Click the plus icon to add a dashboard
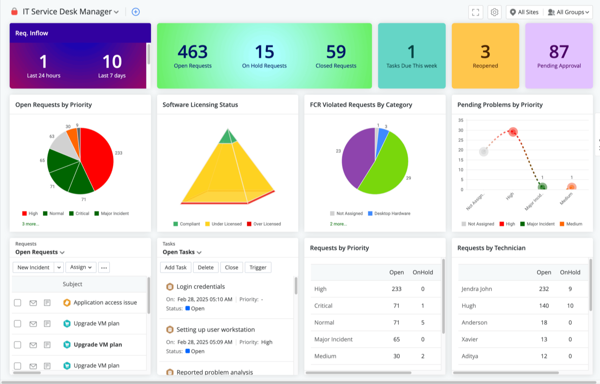Viewport: 600px width, 384px height. 135,12
